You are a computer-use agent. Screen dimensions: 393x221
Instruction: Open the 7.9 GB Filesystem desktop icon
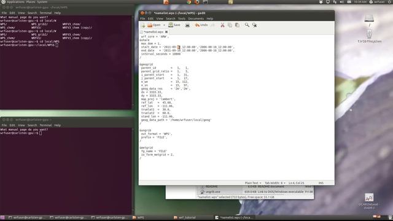[369, 36]
